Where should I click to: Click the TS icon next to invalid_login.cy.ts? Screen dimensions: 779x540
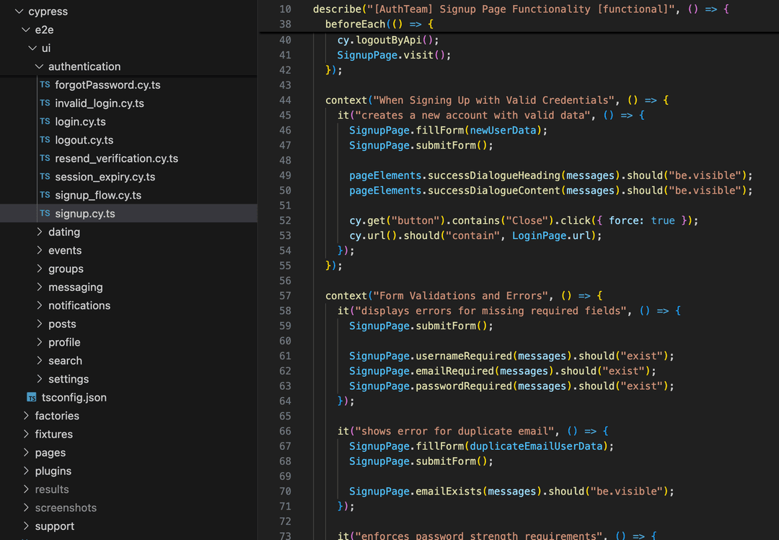click(45, 103)
